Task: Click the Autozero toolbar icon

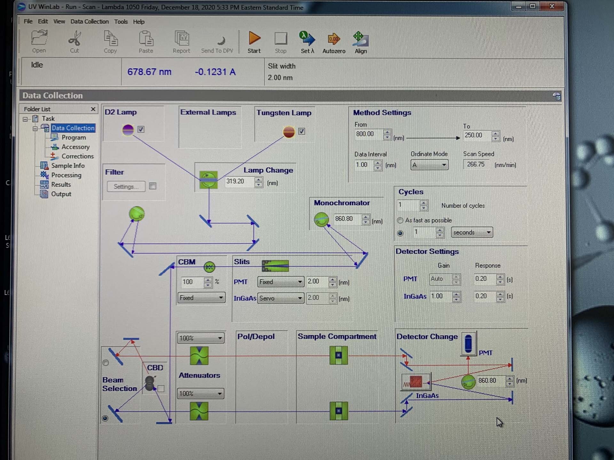Action: (334, 39)
